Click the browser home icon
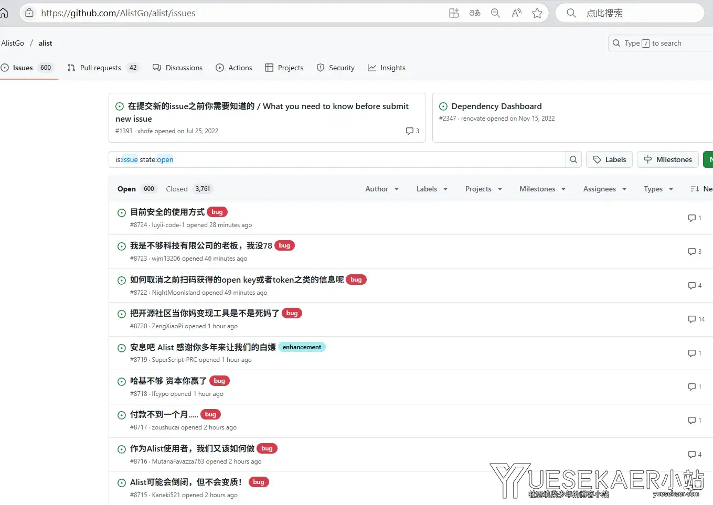Screen dimensions: 713x505 [4, 13]
